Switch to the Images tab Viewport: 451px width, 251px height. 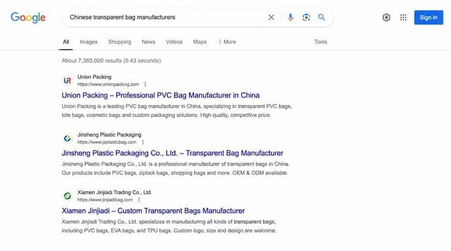[x=88, y=42]
